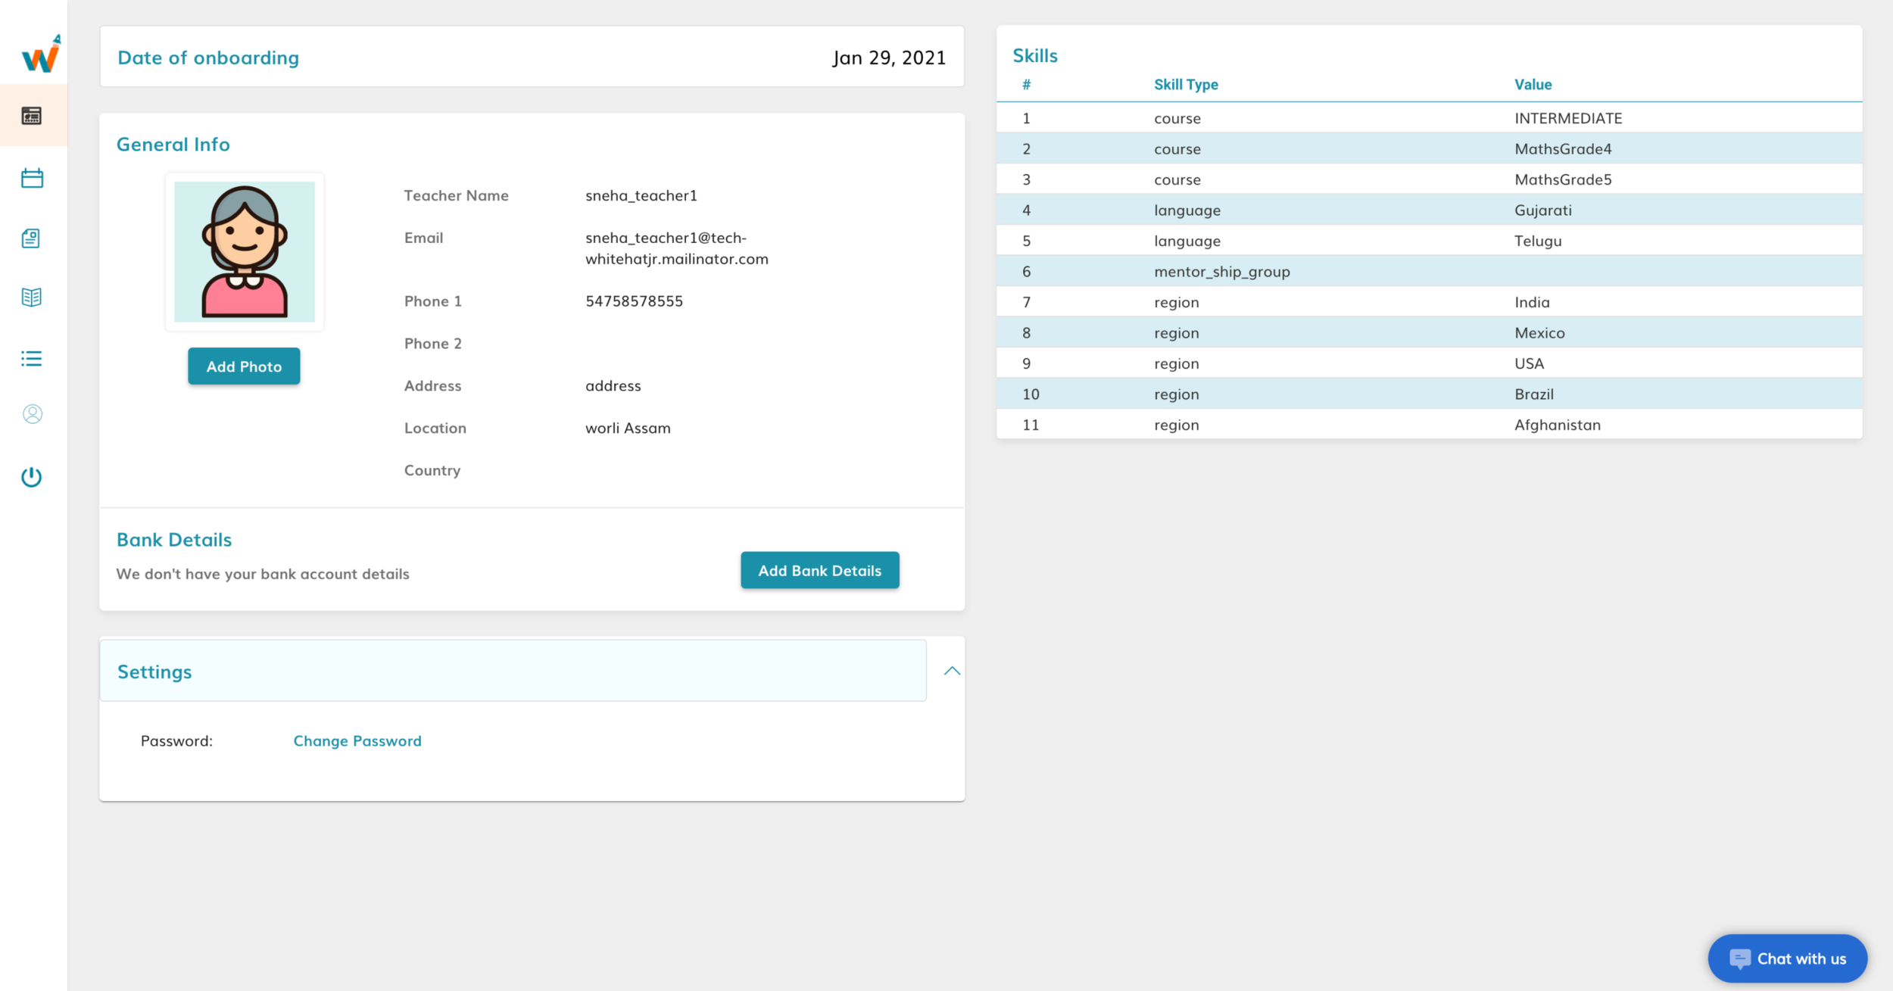Click the power logout icon
The height and width of the screenshot is (991, 1893).
(x=32, y=477)
